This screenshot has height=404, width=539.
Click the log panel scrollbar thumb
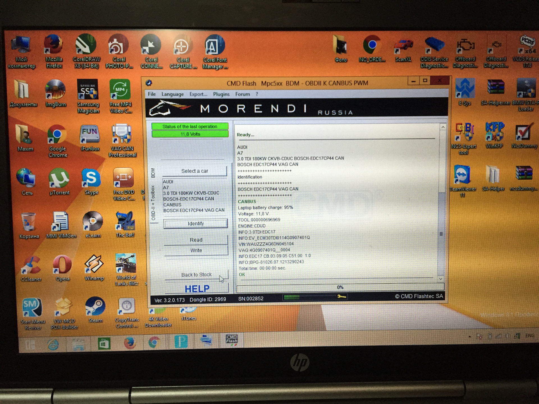(x=441, y=234)
